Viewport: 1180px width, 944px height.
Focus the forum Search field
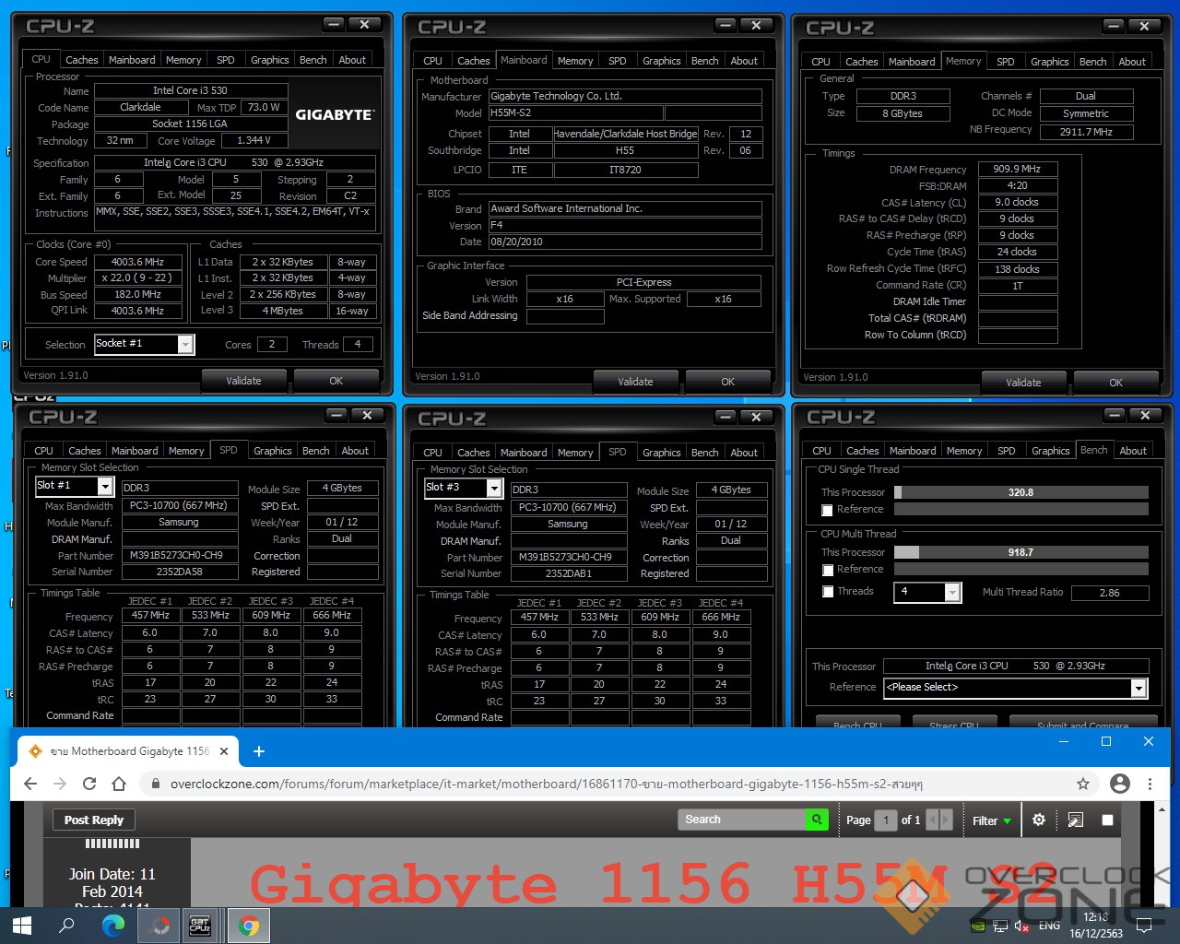[742, 819]
